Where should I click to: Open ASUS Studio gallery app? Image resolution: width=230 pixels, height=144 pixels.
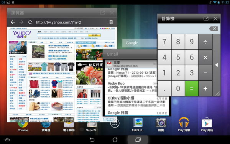pyautogui.click(x=138, y=124)
